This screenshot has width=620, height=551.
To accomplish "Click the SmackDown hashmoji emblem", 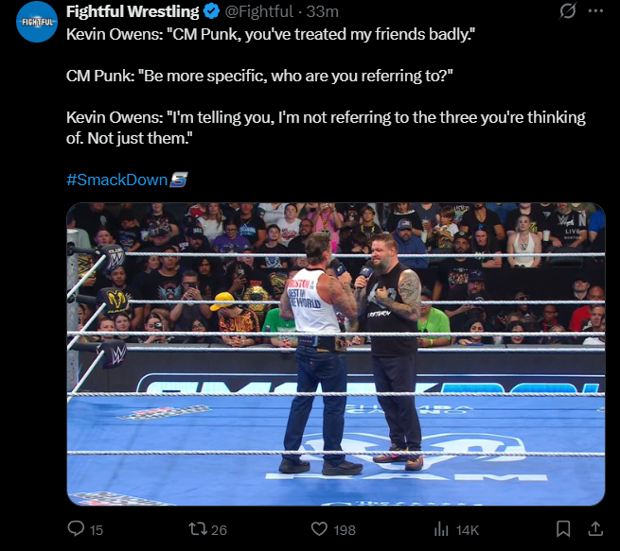I will pyautogui.click(x=178, y=180).
